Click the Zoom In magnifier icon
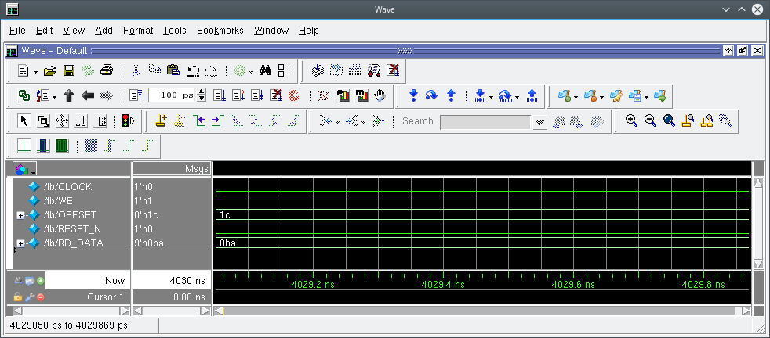 631,121
